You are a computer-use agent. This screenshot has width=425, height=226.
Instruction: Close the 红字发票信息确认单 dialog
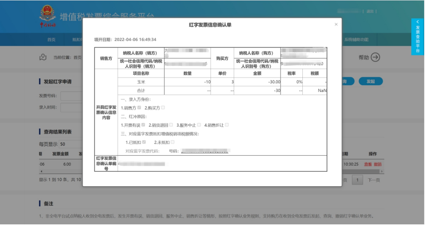(x=336, y=24)
